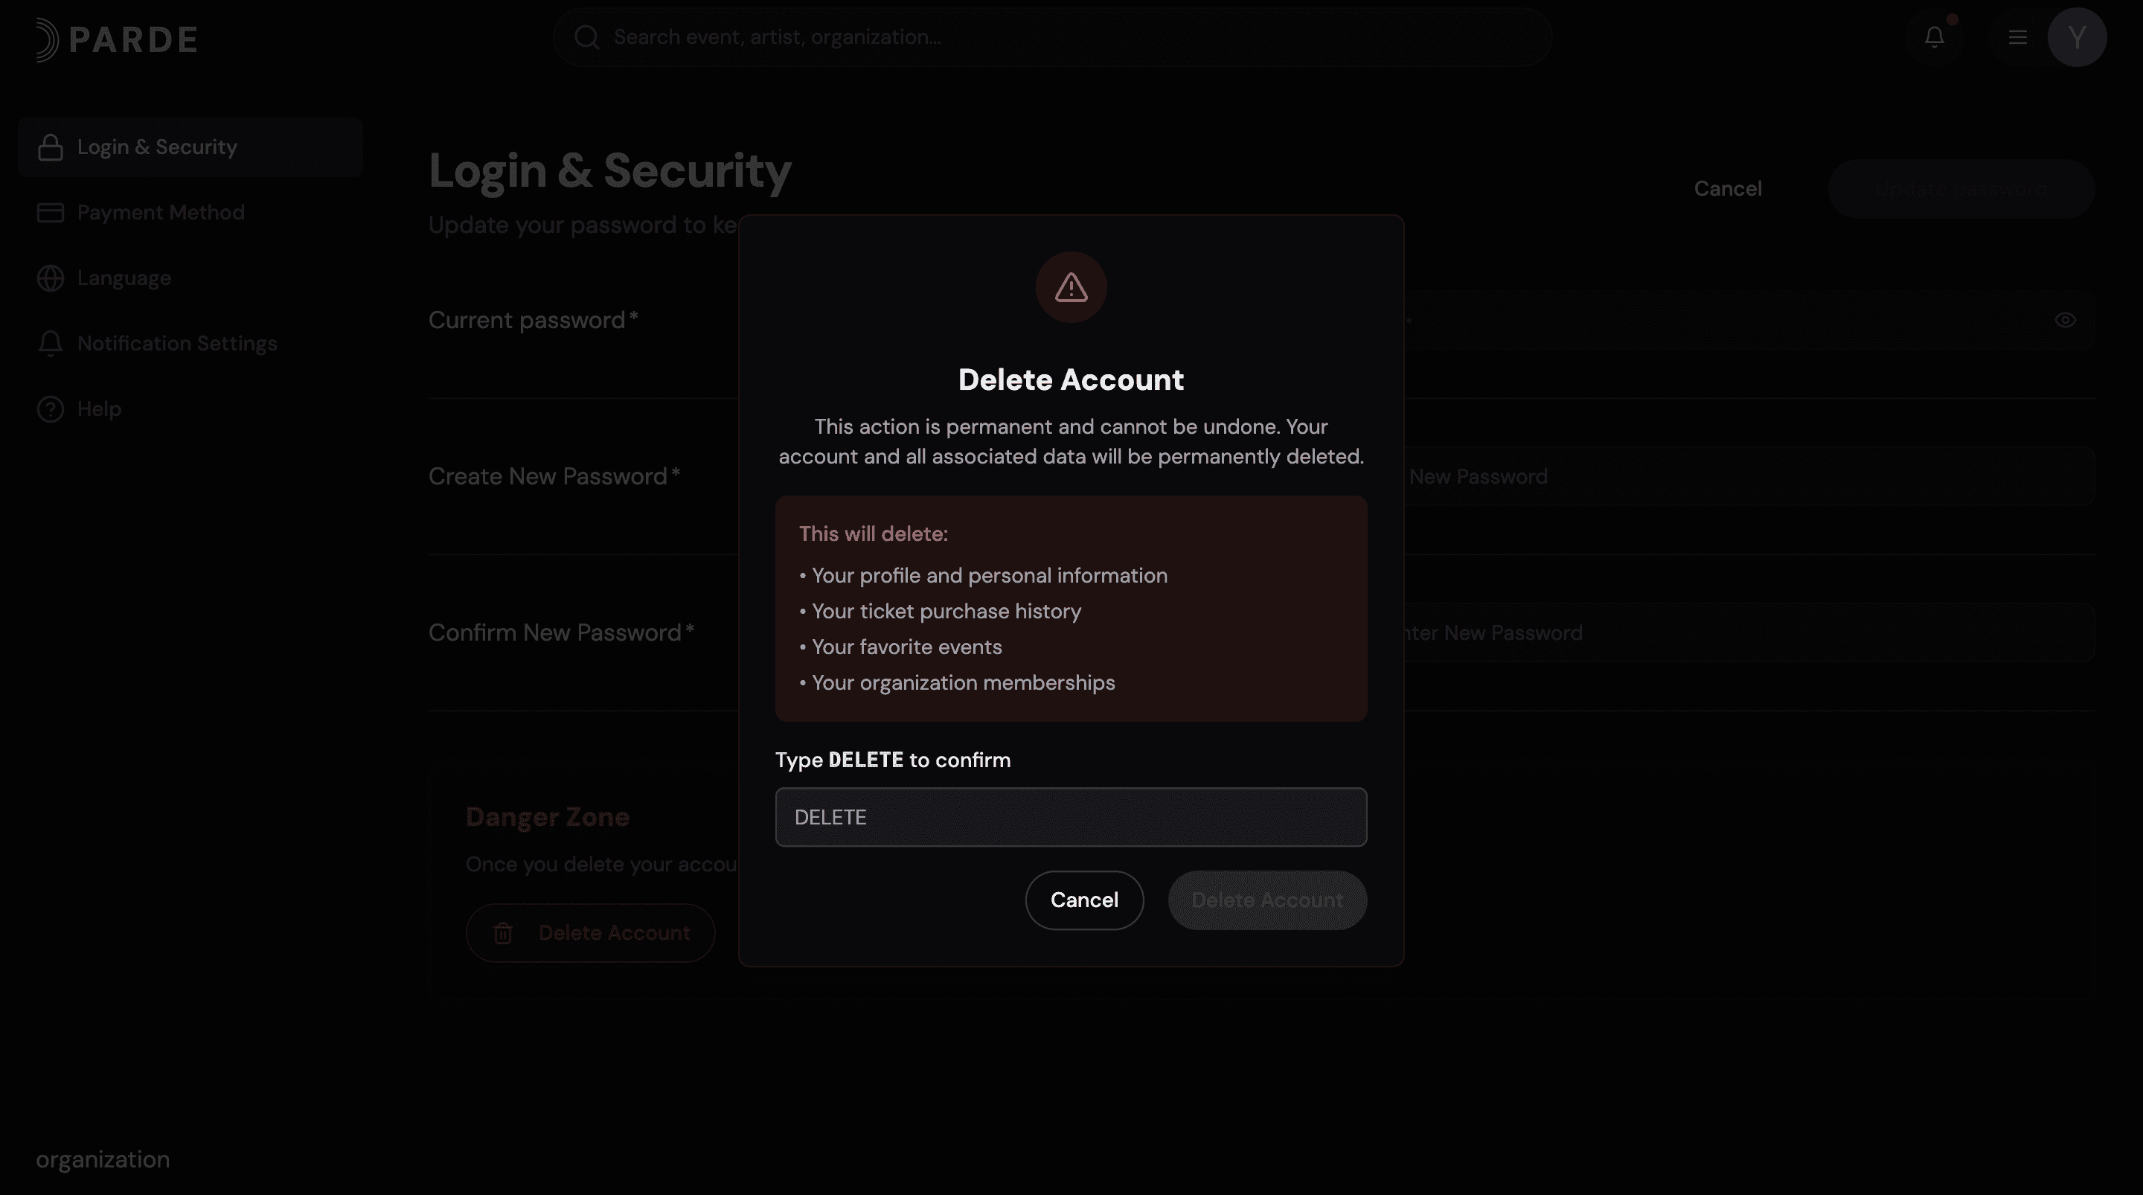Click the trash icon in Danger Zone
2143x1195 pixels.
click(502, 934)
